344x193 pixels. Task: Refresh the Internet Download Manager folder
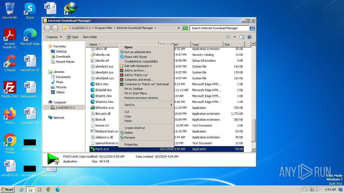(185, 28)
